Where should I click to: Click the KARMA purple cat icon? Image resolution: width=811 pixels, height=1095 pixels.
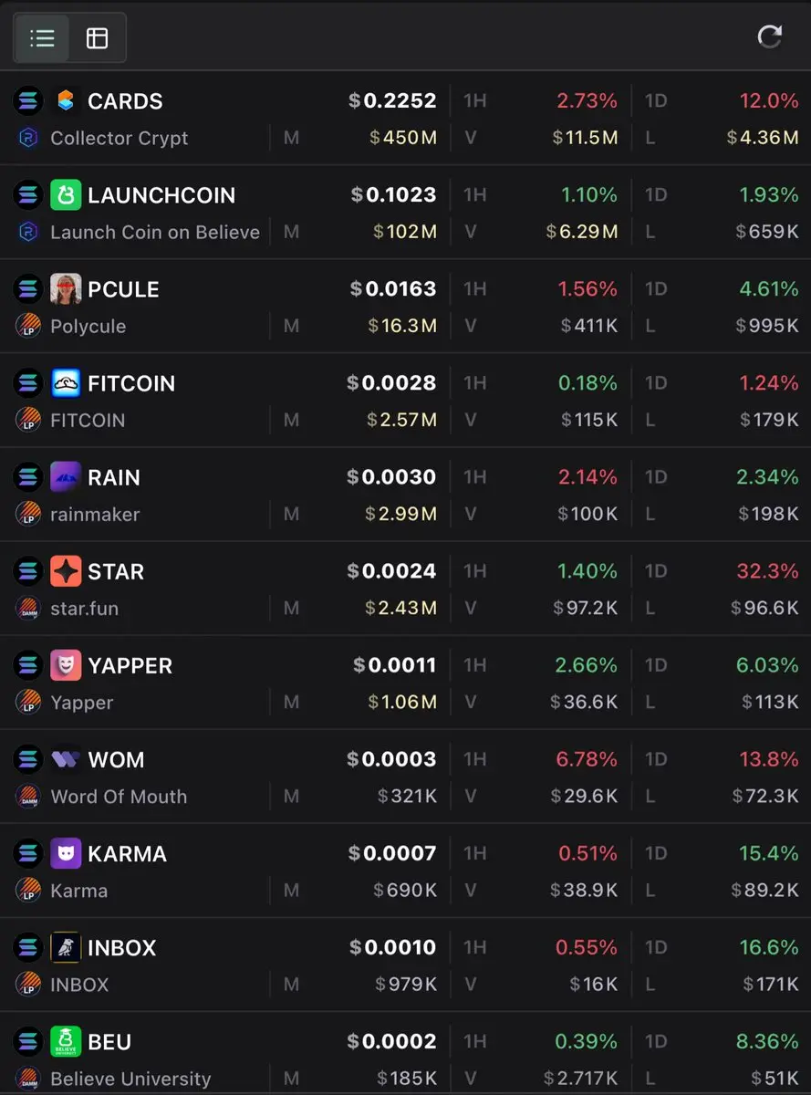pos(66,853)
